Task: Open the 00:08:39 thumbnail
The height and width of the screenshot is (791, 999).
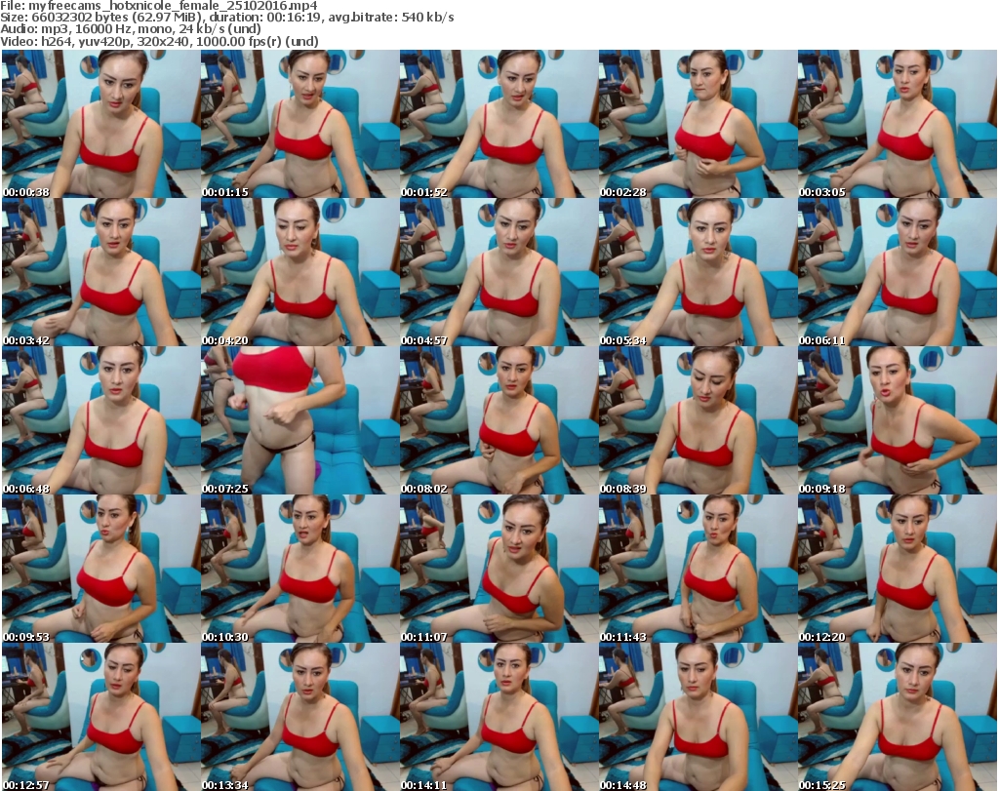Action: click(x=697, y=420)
